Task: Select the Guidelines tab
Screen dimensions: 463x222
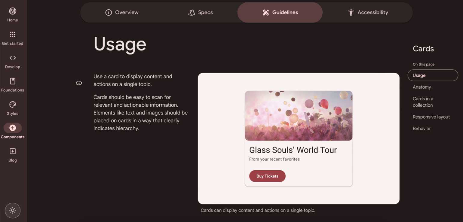Action: 280,13
